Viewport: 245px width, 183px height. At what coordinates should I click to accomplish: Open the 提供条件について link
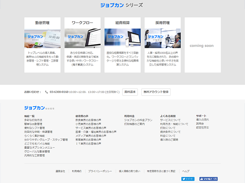point(170,132)
